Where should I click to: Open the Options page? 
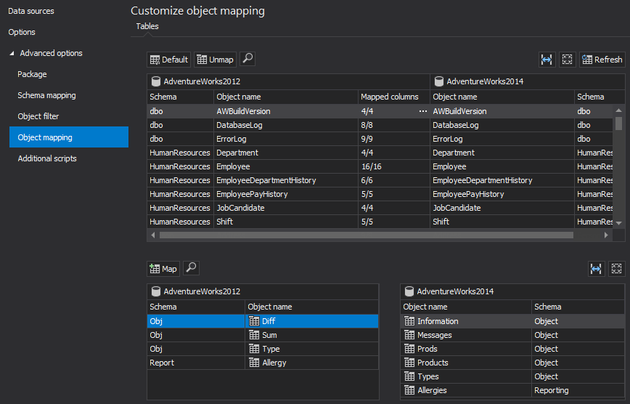point(22,32)
